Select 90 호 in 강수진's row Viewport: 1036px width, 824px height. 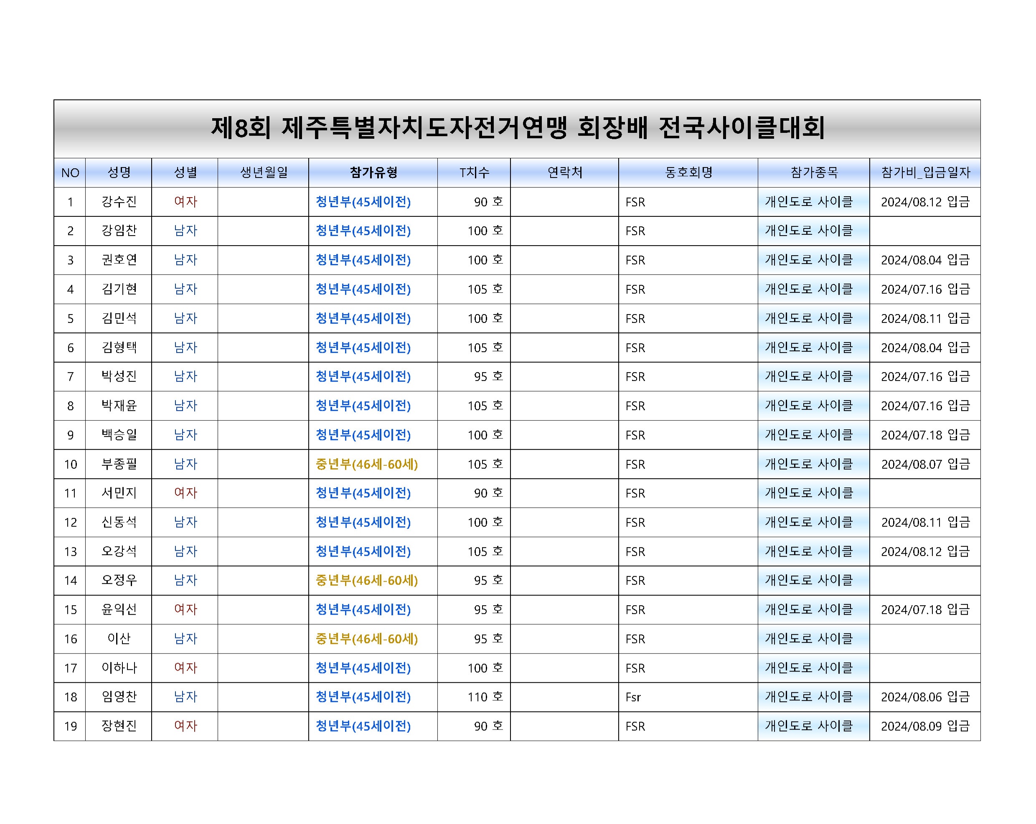click(489, 202)
